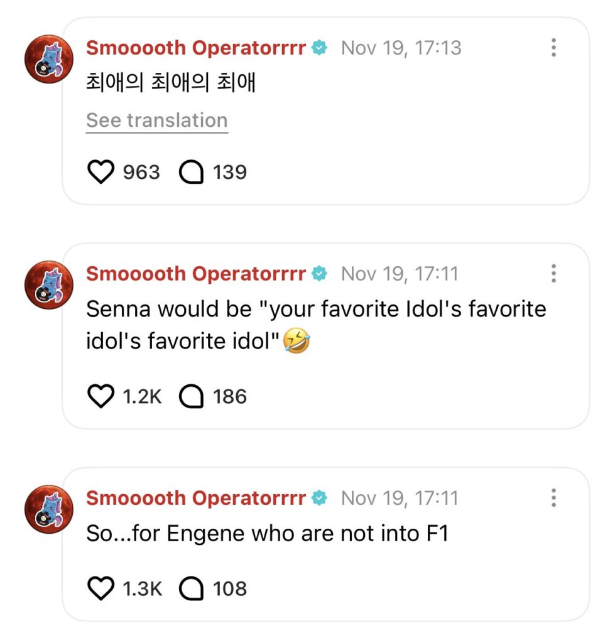Open comments on the post with 139 replies
615x643 pixels.
192,172
